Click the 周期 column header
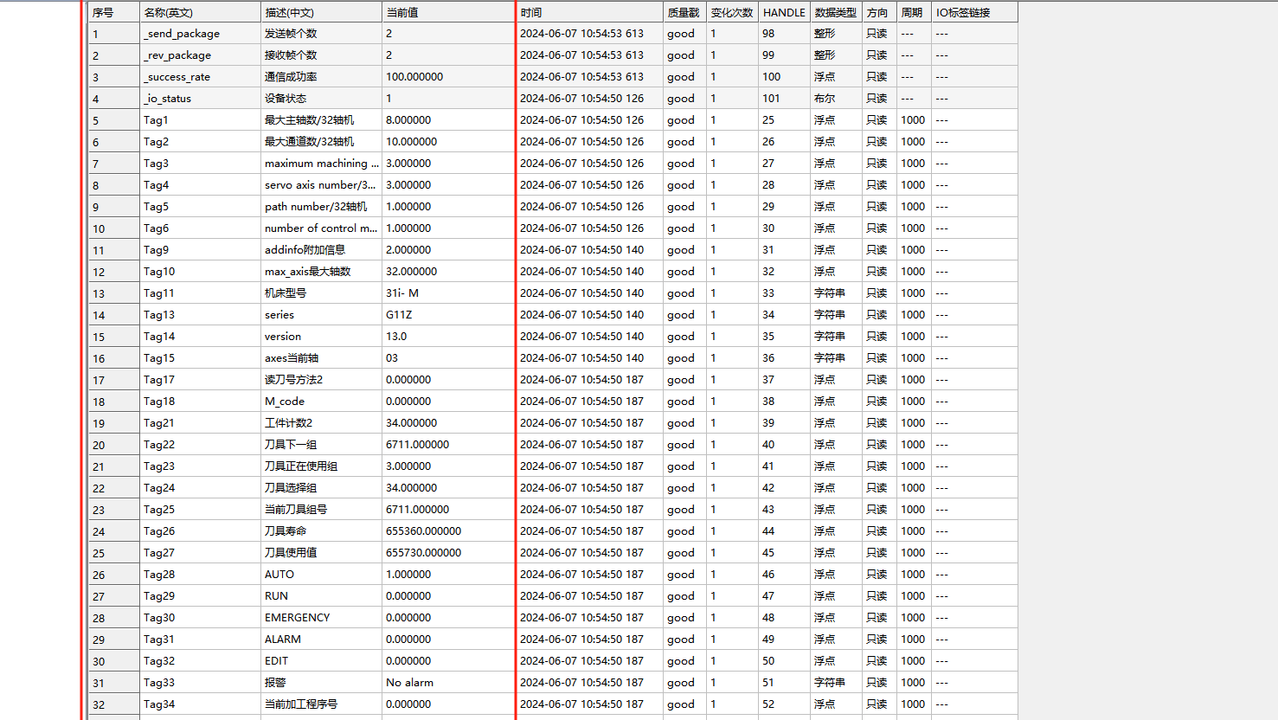Image resolution: width=1278 pixels, height=720 pixels. pyautogui.click(x=914, y=12)
